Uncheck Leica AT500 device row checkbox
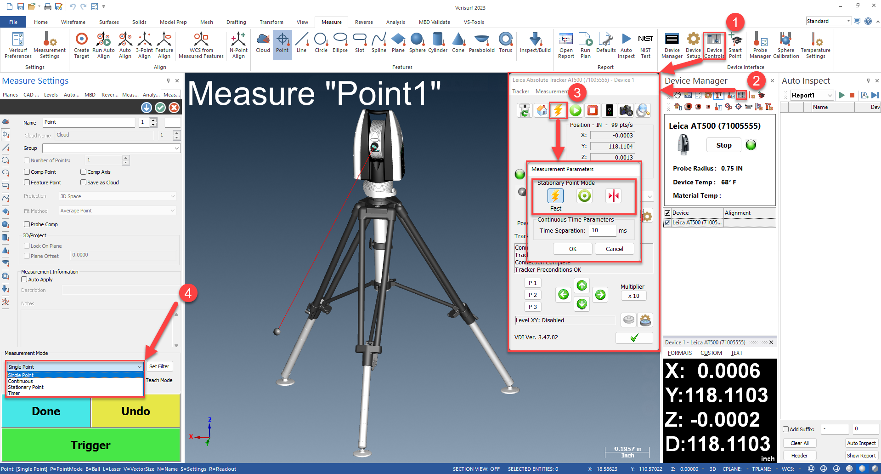The width and height of the screenshot is (881, 474). point(667,223)
